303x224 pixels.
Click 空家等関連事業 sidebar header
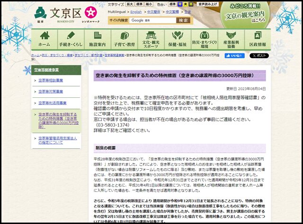coord(56,70)
